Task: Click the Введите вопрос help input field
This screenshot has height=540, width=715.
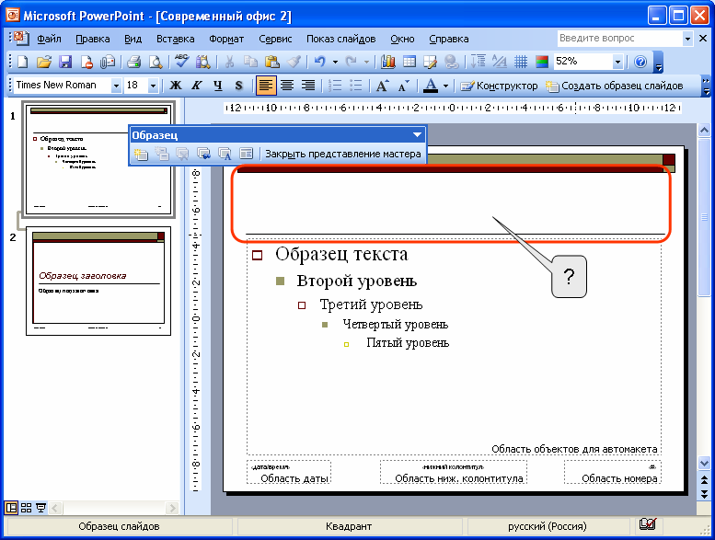Action: tap(620, 39)
